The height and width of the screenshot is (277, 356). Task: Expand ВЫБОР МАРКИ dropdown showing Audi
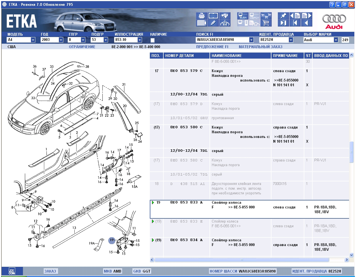coord(336,40)
